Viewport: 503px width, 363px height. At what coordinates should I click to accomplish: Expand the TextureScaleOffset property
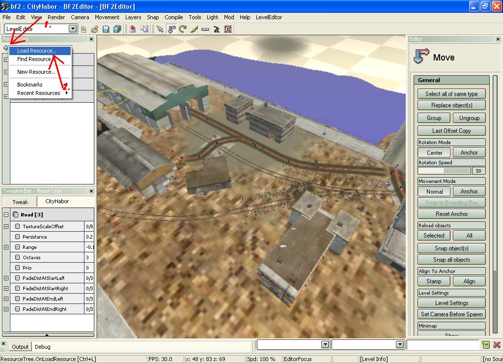pyautogui.click(x=6, y=226)
